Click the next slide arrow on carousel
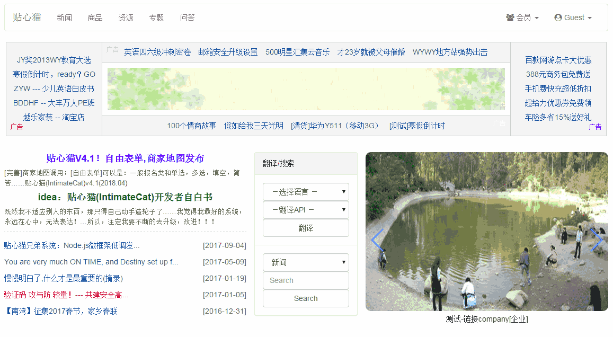Screen dimensions: 613x337 [596, 240]
